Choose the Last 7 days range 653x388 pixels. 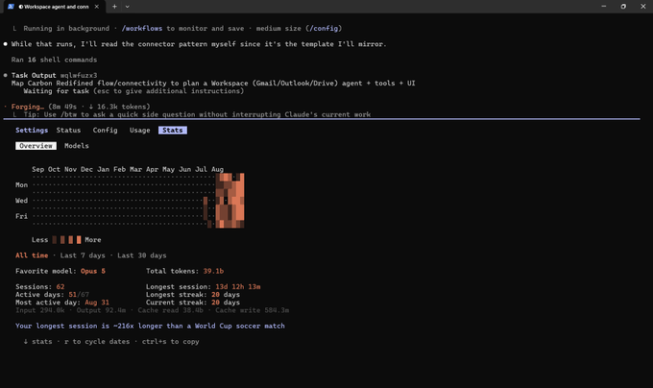pos(83,255)
